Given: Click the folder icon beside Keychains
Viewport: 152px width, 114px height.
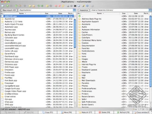Looking at the screenshot, I should click(x=79, y=72).
